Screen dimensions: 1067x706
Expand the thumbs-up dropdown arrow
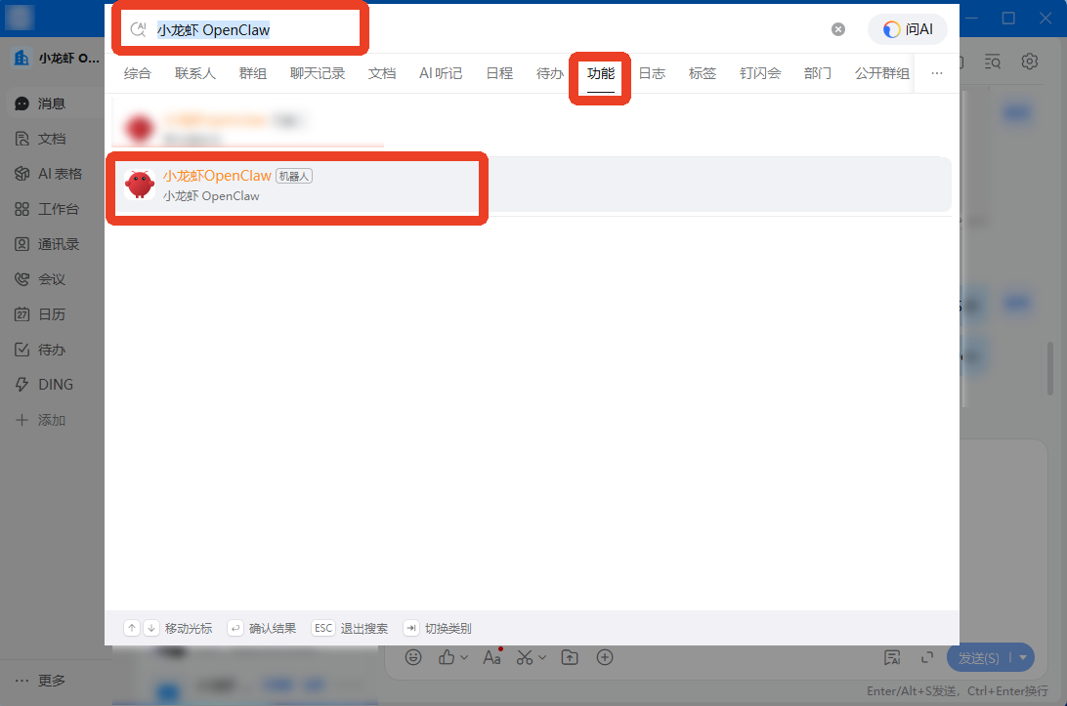tap(464, 657)
